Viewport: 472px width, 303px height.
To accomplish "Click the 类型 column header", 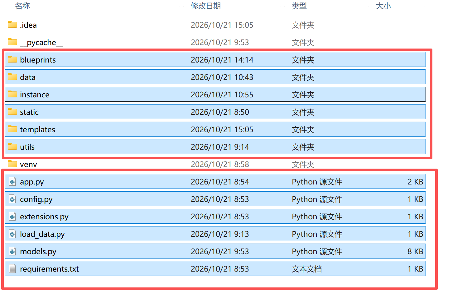I will click(299, 6).
